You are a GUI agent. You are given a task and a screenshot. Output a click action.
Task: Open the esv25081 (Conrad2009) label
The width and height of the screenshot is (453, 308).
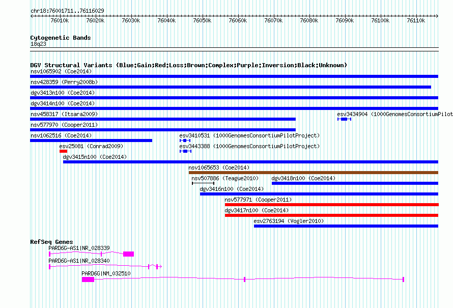pyautogui.click(x=91, y=146)
